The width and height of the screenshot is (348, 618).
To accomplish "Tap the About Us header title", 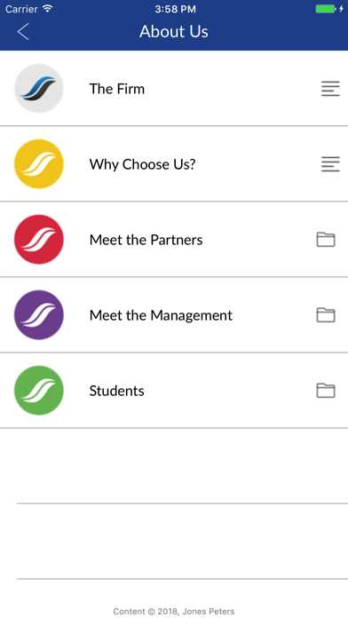I will 174,32.
